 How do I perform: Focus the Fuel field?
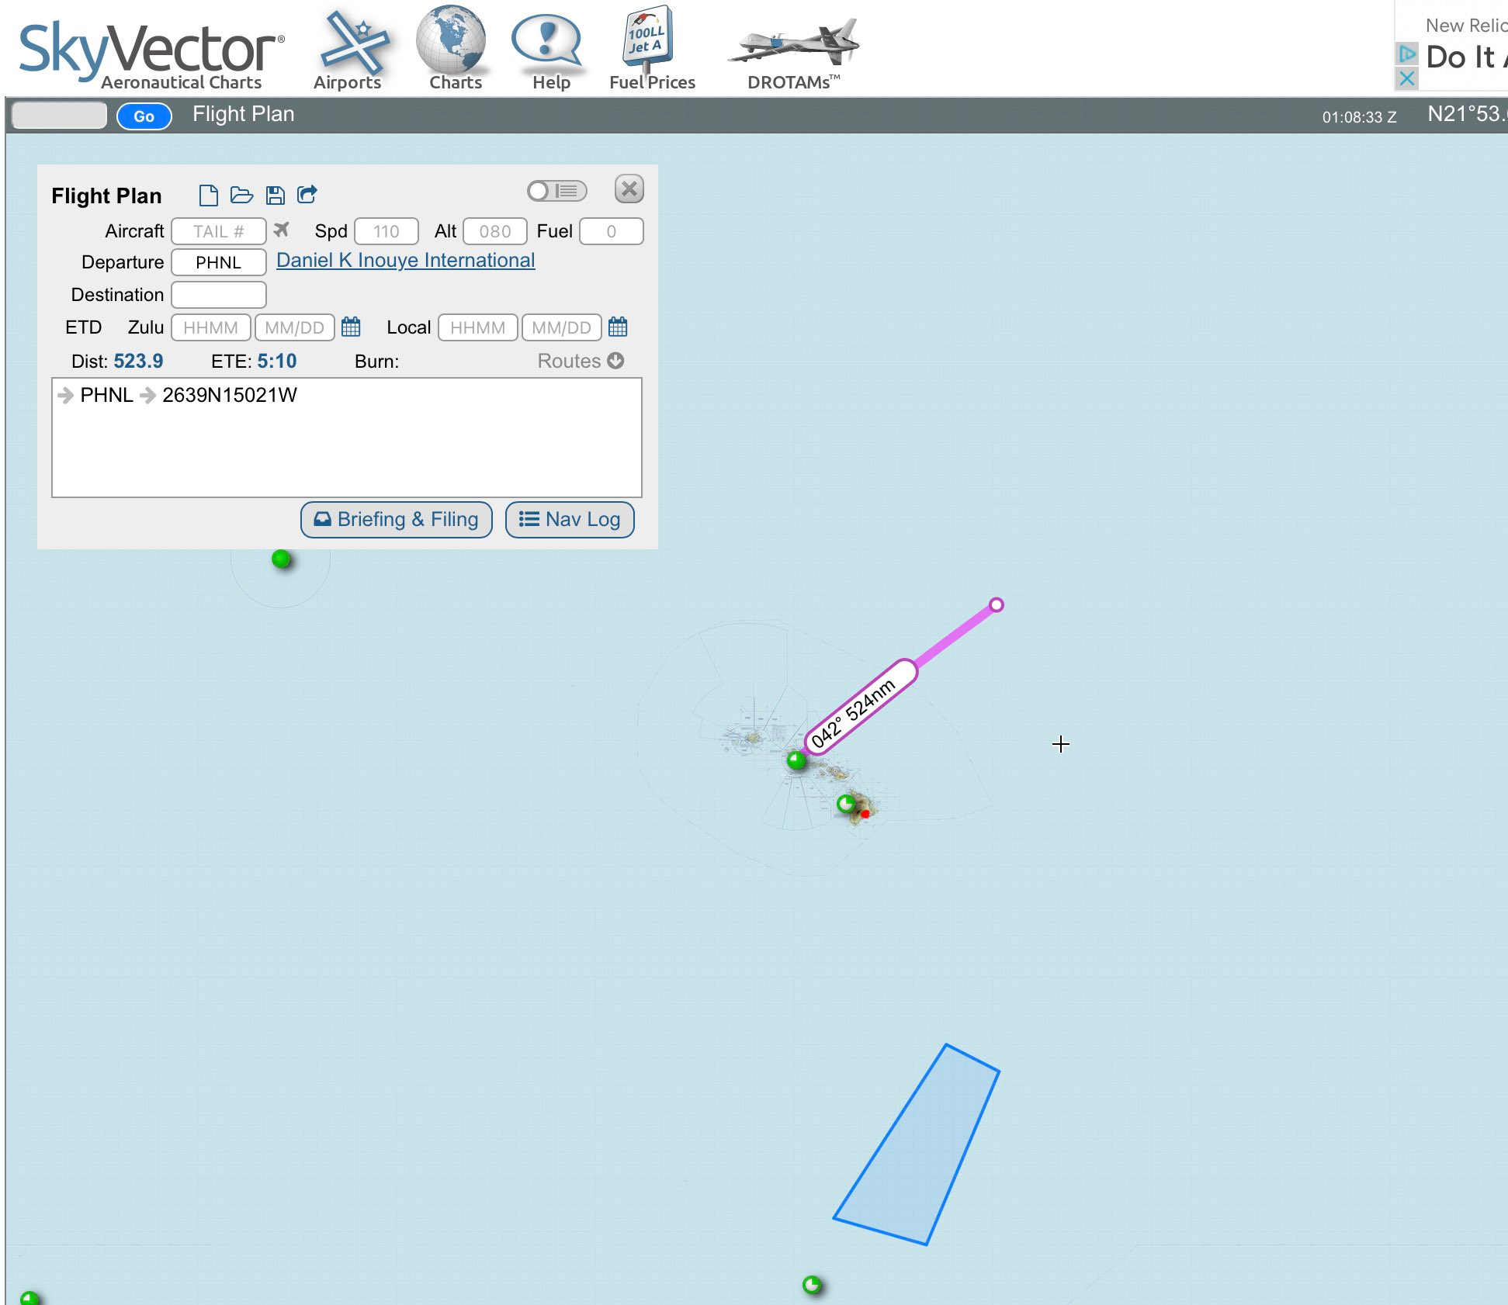[x=612, y=231]
